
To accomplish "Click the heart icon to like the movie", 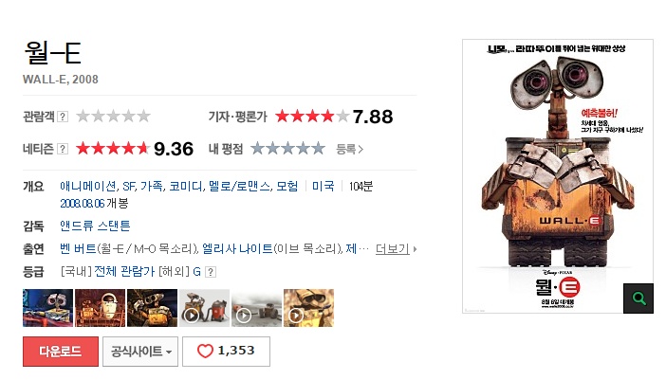I will 205,352.
